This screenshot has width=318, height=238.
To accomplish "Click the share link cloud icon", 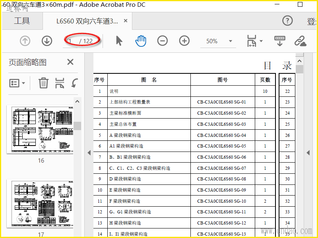I will [x=301, y=41].
